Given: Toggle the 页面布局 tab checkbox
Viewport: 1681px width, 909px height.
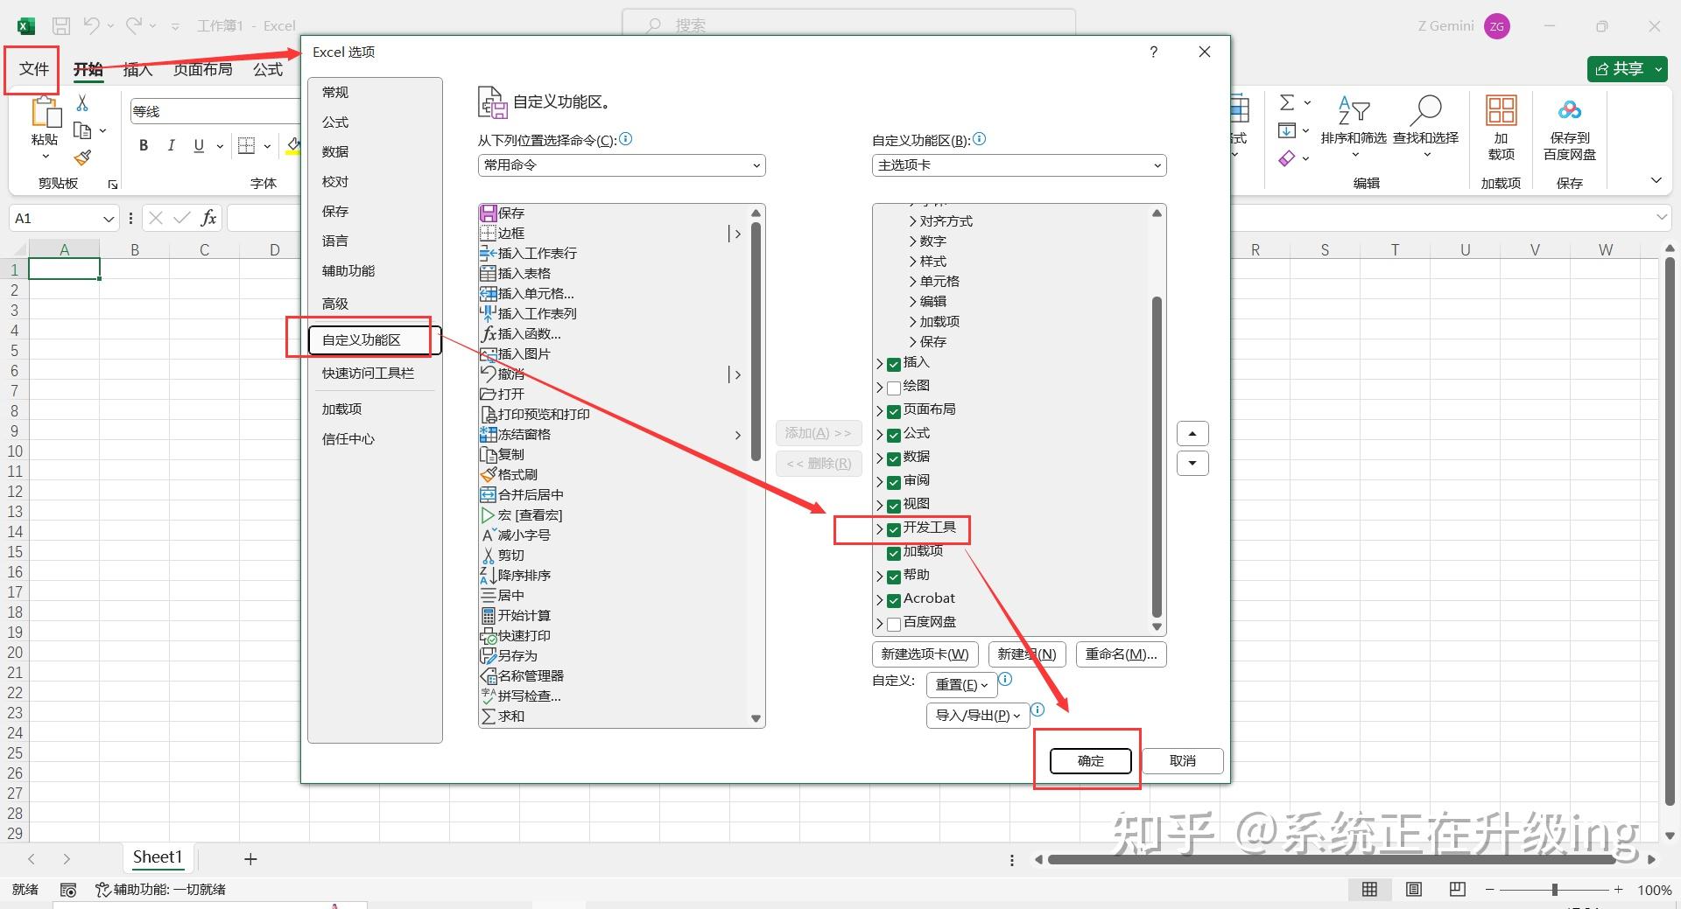Looking at the screenshot, I should 894,411.
